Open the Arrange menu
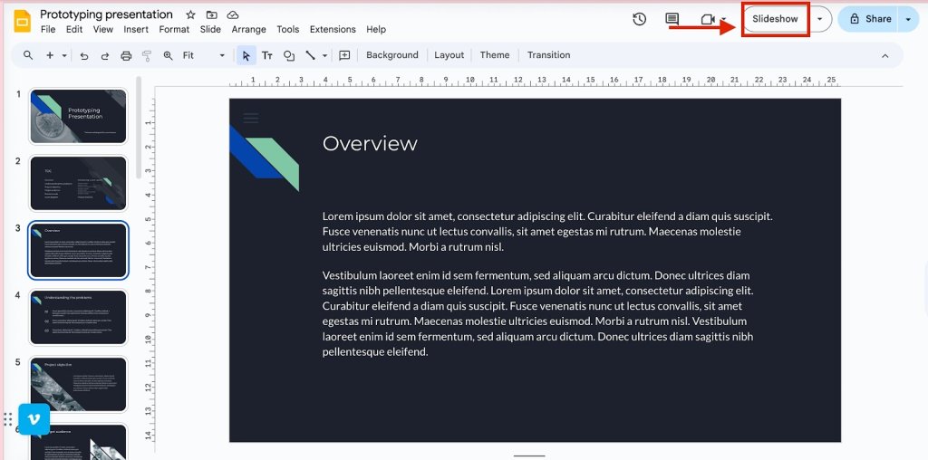Screen dimensions: 928x460 point(248,29)
